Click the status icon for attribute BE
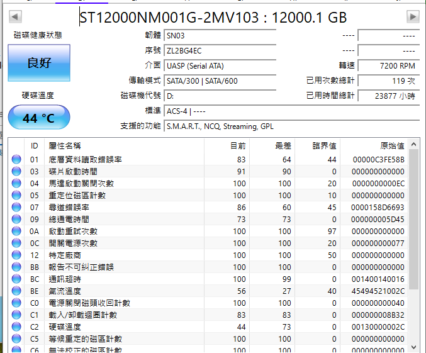 pos(16,291)
